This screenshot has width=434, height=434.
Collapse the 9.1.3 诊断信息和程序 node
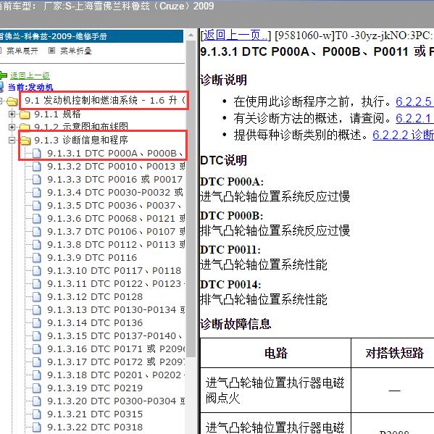coord(12,141)
